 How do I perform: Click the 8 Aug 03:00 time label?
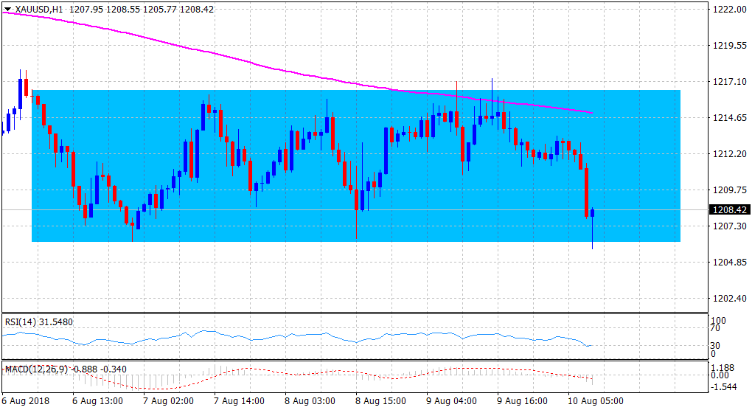[310, 401]
